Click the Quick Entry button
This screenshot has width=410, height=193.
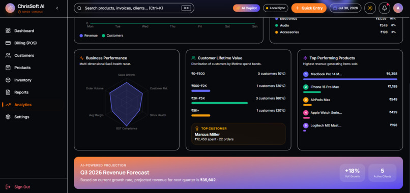[x=309, y=8]
